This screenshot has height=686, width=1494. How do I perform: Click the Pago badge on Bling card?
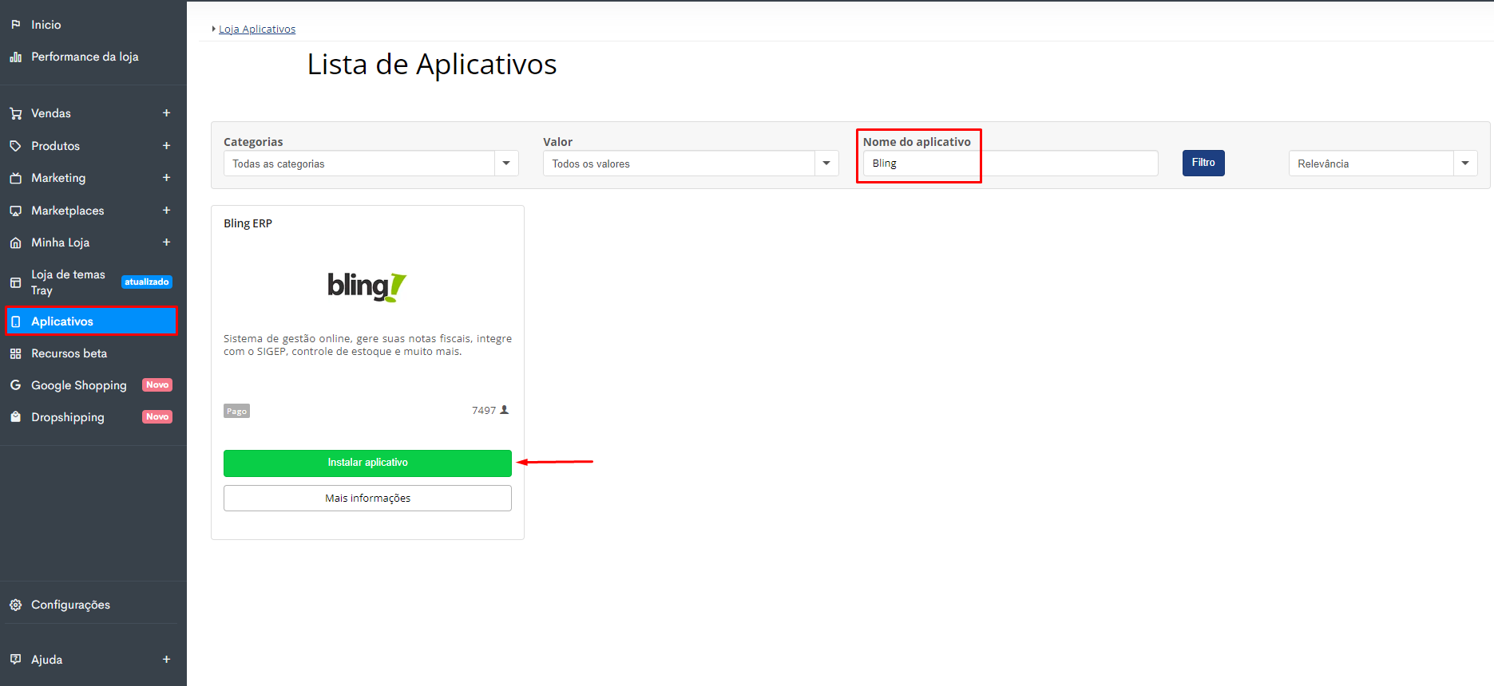tap(236, 411)
